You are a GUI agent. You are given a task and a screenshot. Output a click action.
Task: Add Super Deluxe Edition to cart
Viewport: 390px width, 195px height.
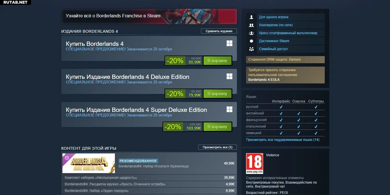(217, 127)
